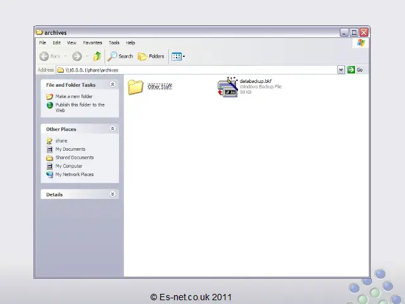Screen dimensions: 405x304
Task: Select the Other Staff folder icon
Action: (135, 87)
